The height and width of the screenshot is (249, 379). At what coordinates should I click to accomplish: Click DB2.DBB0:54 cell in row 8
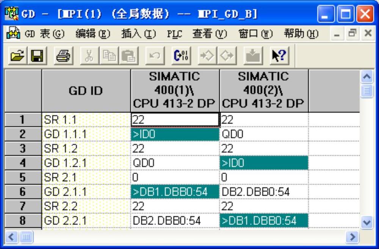tap(175, 221)
